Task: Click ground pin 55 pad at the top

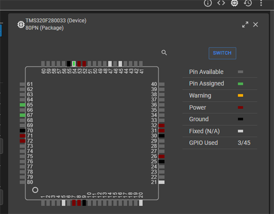Action: point(69,64)
